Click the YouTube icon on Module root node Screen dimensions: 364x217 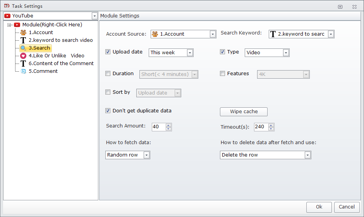tap(17, 25)
